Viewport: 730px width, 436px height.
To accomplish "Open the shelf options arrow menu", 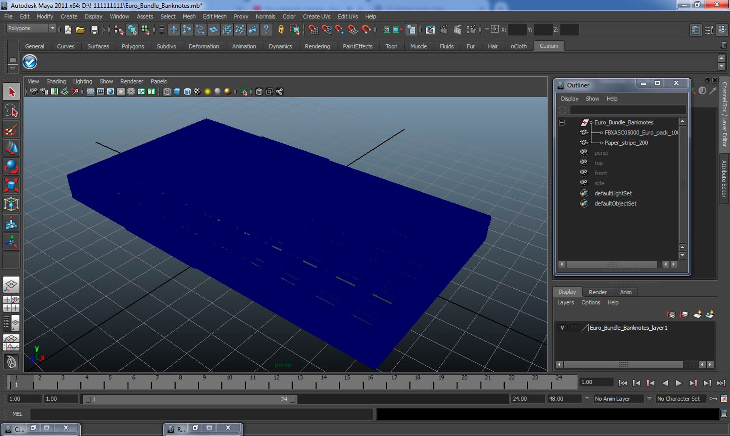I will click(x=13, y=69).
